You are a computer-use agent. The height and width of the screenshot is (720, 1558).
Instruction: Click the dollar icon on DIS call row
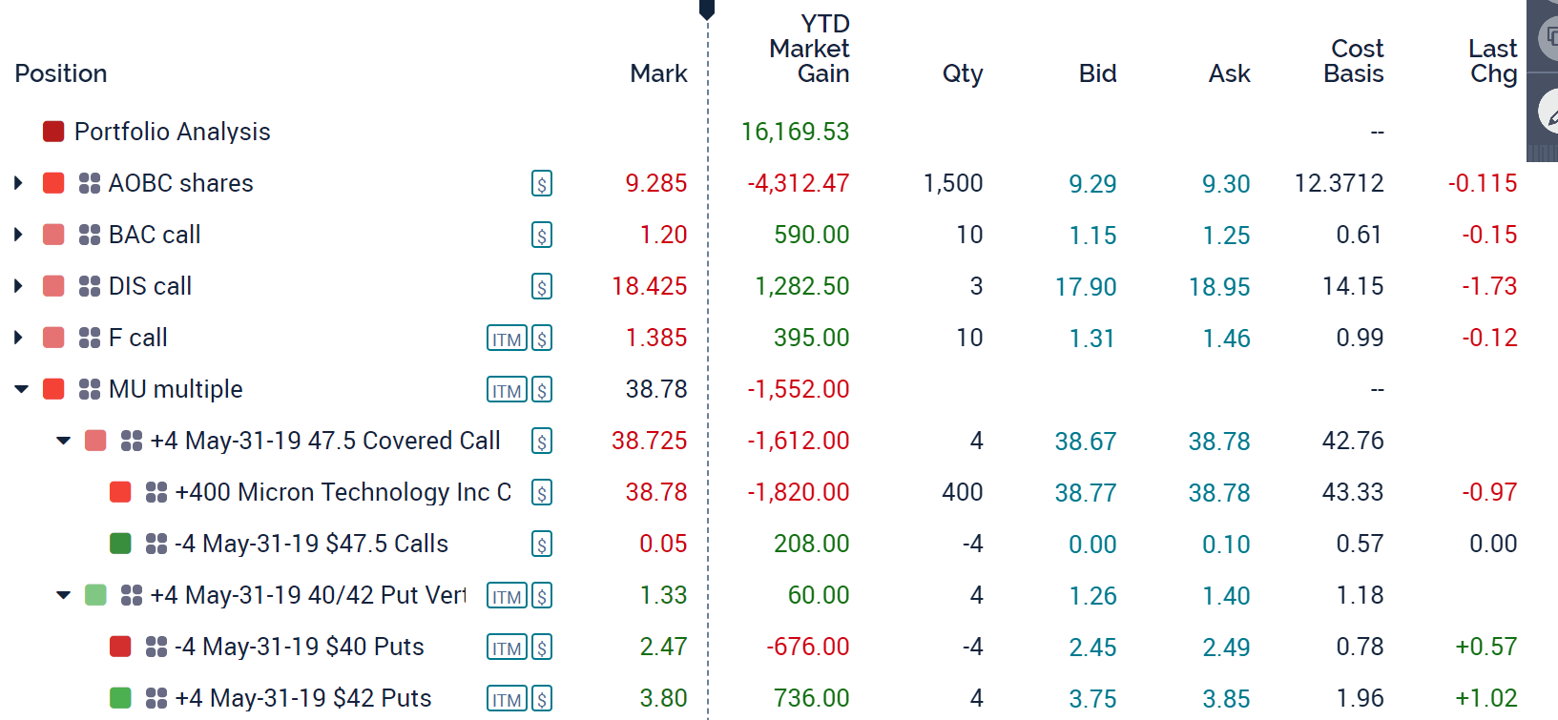(542, 287)
